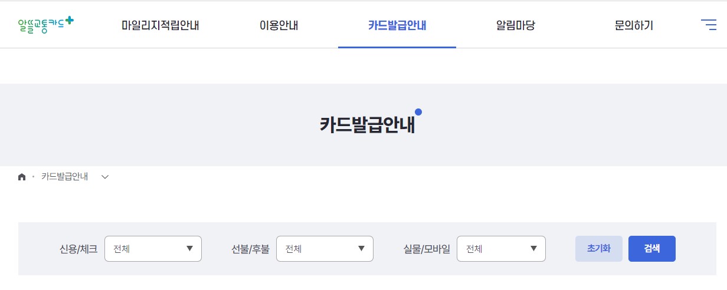This screenshot has height=290, width=727.
Task: Click the 알뜰교통카드 logo
Action: (46, 24)
